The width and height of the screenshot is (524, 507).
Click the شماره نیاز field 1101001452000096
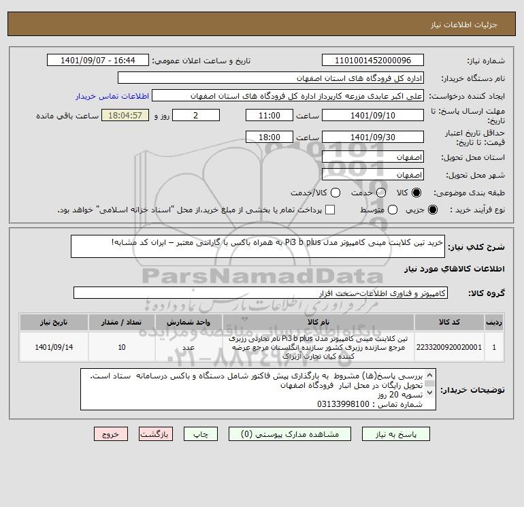pos(373,61)
